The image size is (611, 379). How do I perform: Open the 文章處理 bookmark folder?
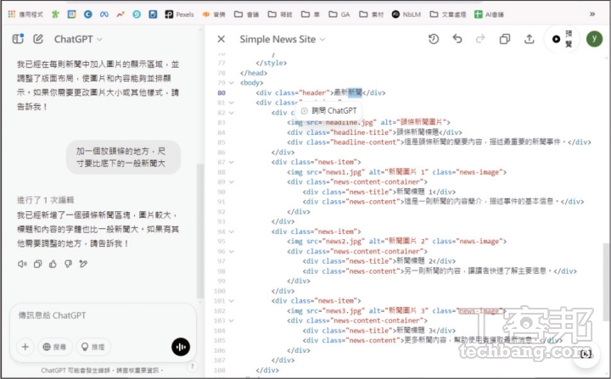448,14
